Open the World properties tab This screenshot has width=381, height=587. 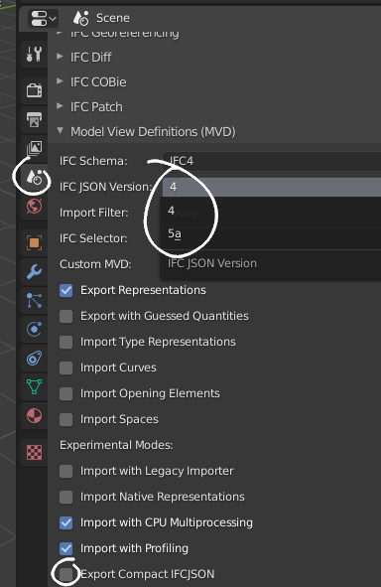pyautogui.click(x=34, y=207)
